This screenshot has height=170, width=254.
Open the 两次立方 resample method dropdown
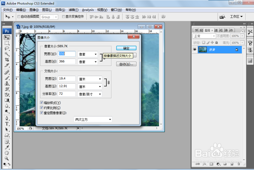[x=93, y=119]
